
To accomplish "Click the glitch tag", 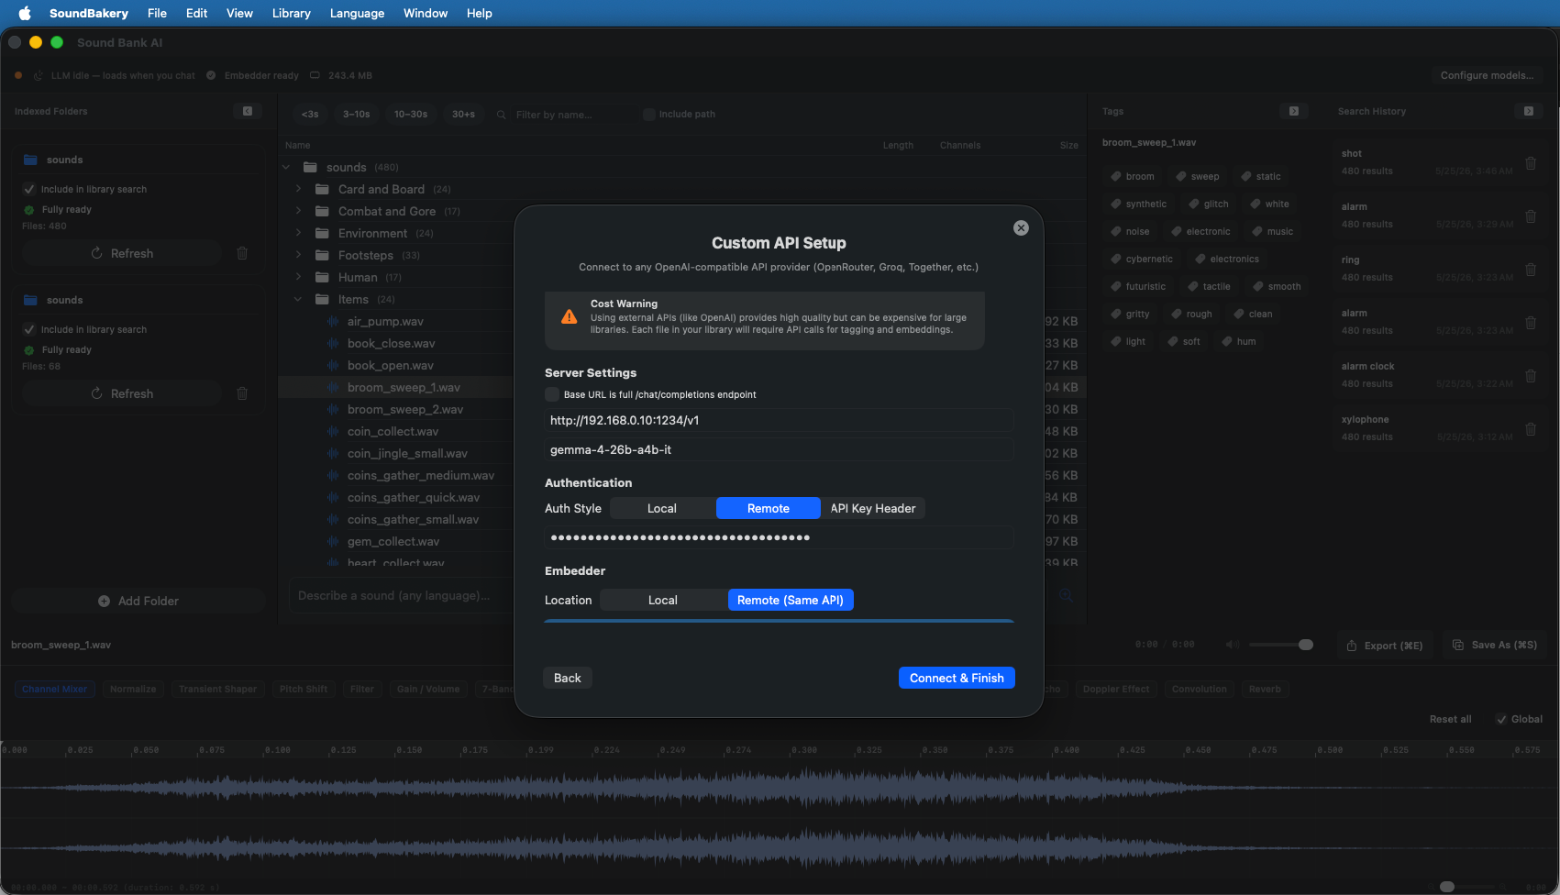I will (1209, 204).
